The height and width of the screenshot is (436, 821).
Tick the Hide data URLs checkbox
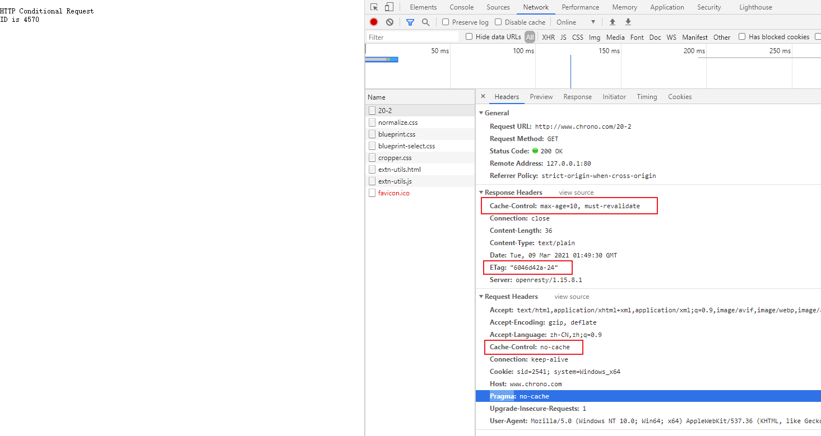tap(469, 37)
